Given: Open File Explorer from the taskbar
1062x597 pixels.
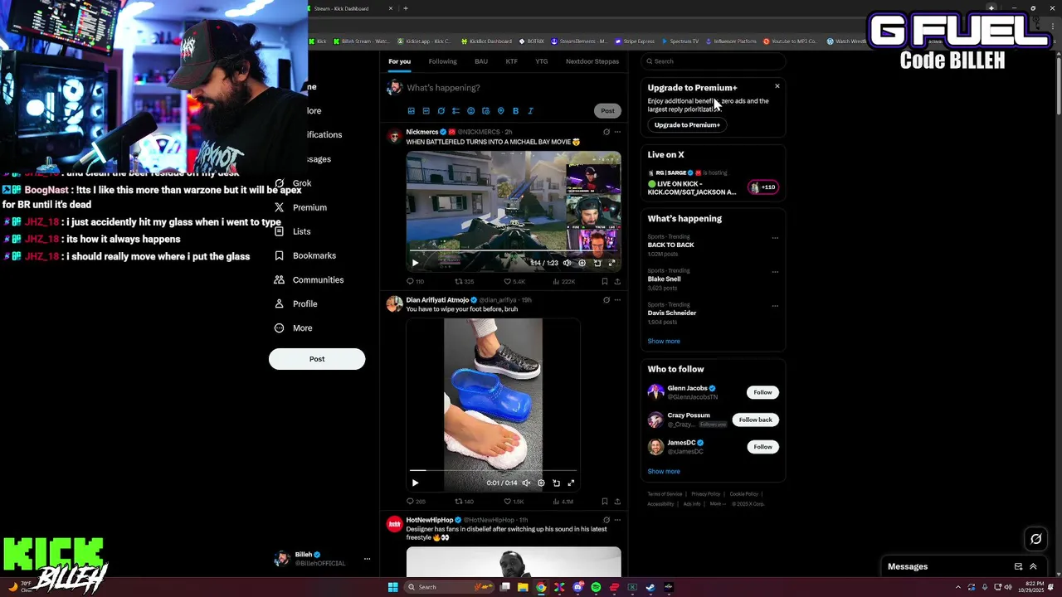Looking at the screenshot, I should 523,587.
